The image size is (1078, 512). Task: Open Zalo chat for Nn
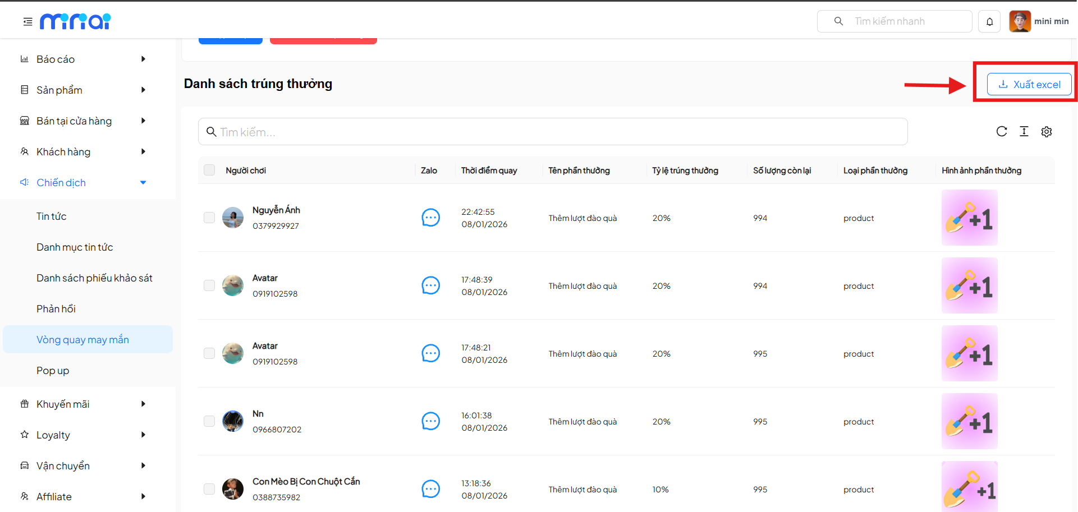point(430,421)
